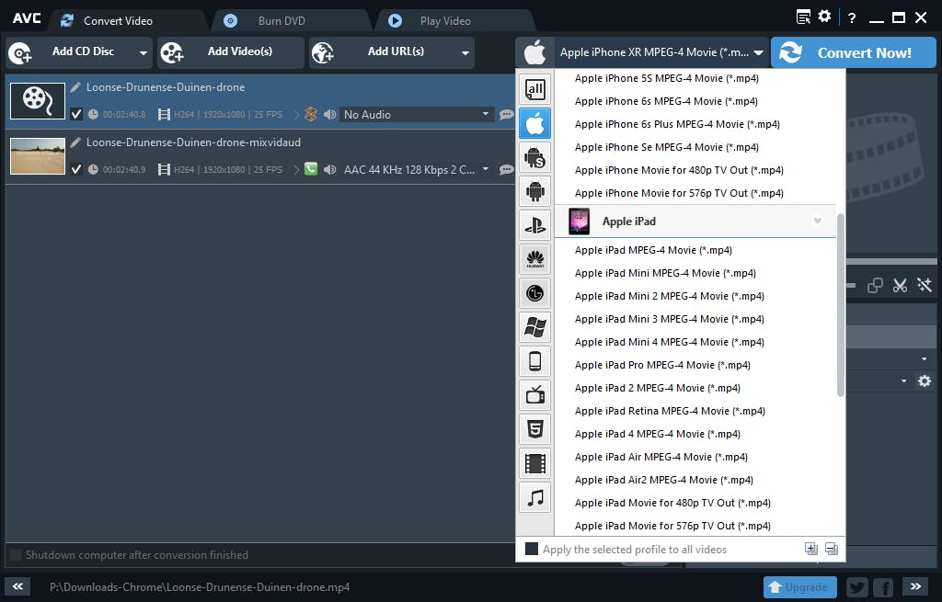The height and width of the screenshot is (602, 942).
Task: Select Apple iPad Movie for 480p TV Out
Action: (672, 503)
